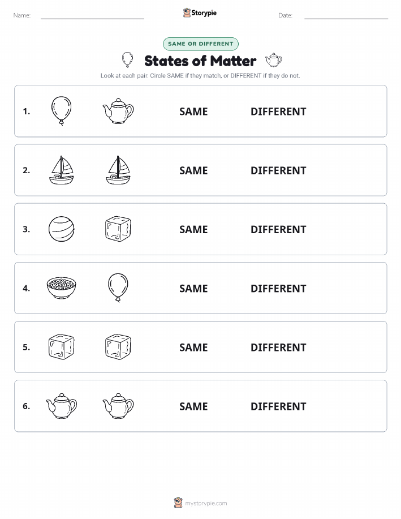Select the left sailboat in row 2

coord(61,170)
